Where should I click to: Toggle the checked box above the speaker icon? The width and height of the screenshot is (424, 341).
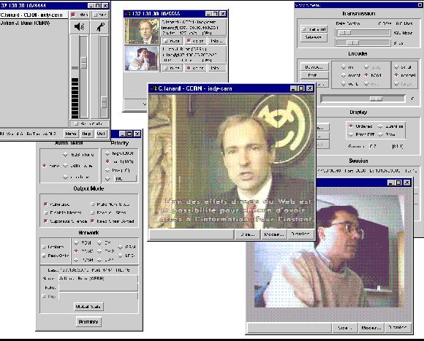coord(73,15)
